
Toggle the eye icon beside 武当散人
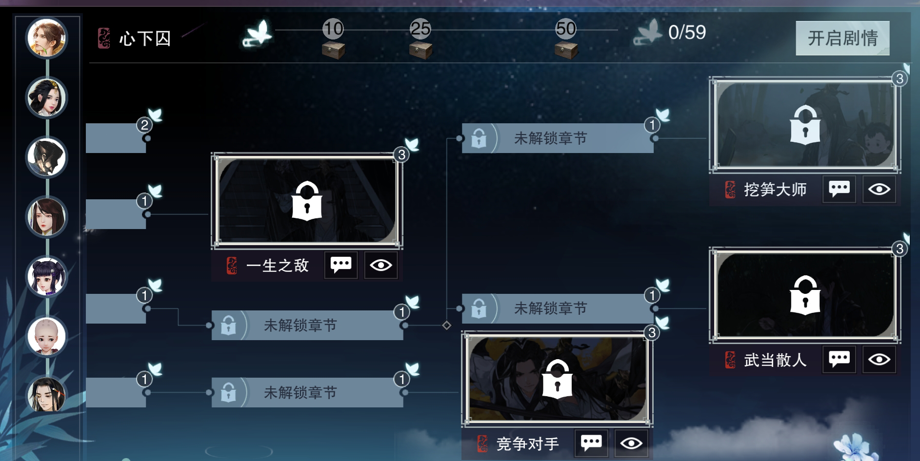click(x=879, y=360)
